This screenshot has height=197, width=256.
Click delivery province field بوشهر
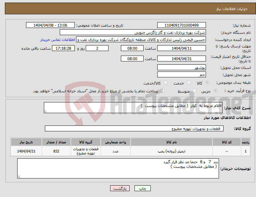coord(181,67)
